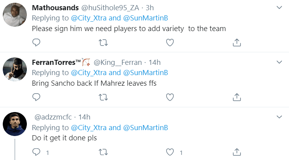Share Mathousands' tweet
The height and width of the screenshot is (160, 289).
point(237,42)
